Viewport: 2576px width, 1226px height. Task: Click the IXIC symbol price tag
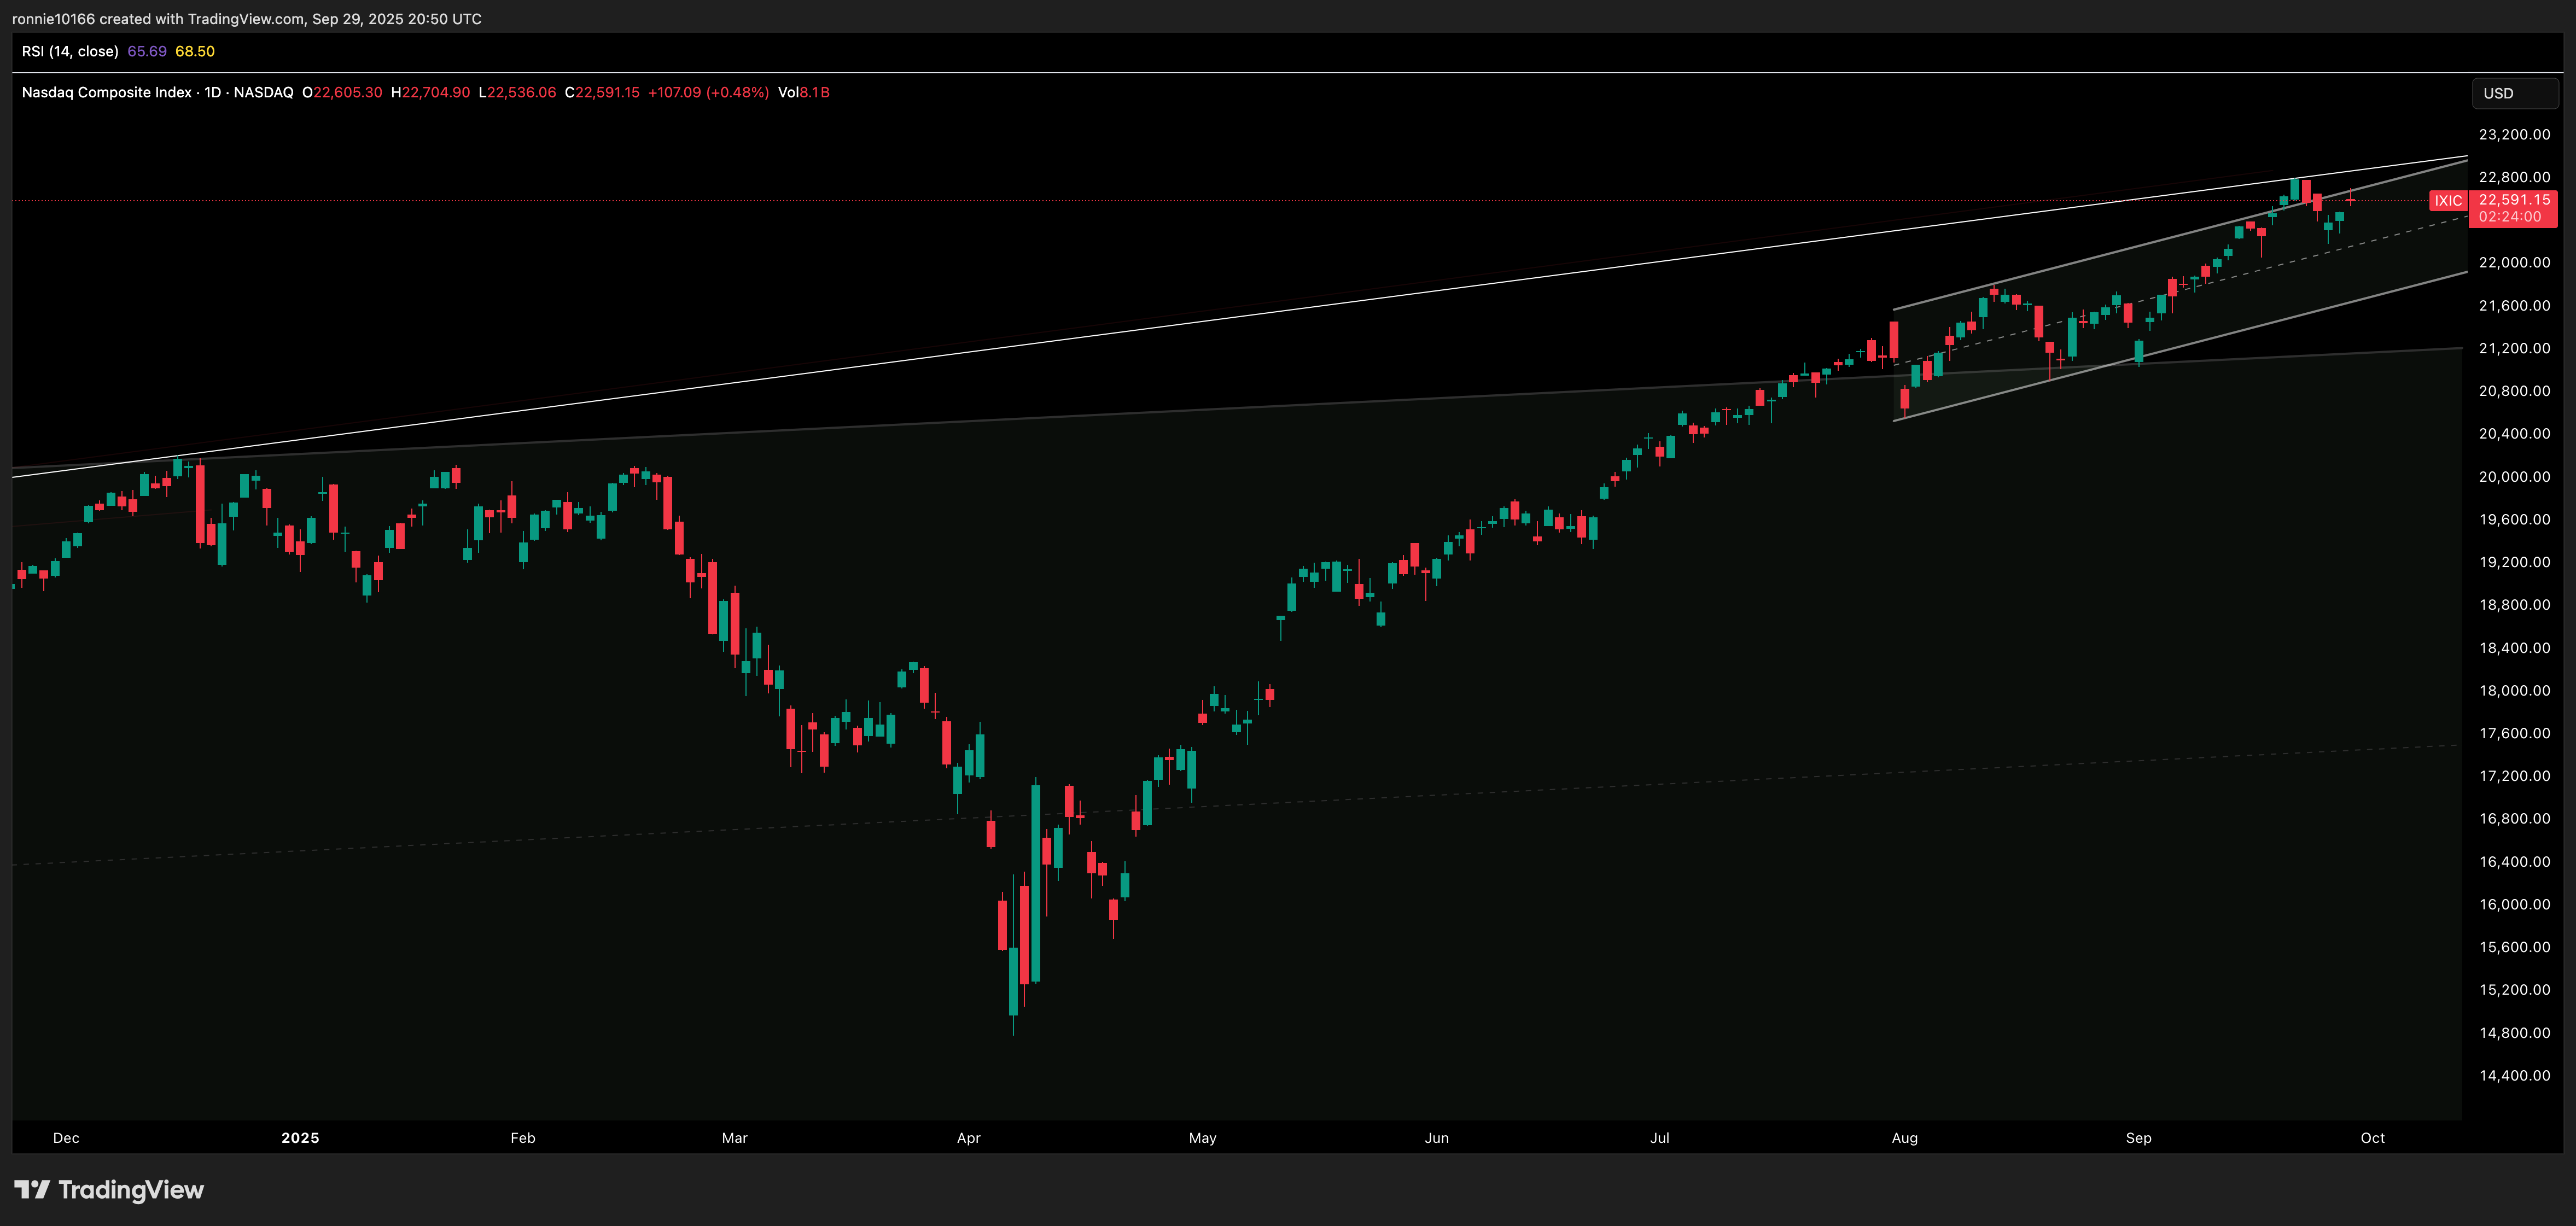pos(2447,201)
